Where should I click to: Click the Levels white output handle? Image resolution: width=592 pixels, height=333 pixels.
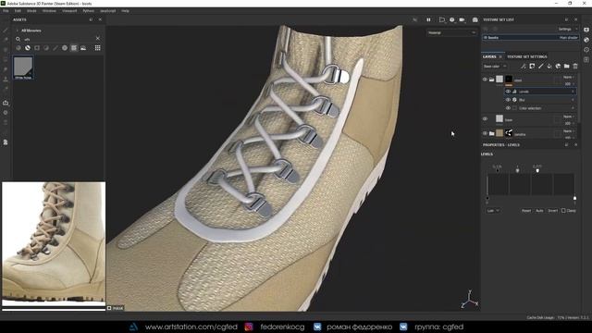tap(574, 198)
